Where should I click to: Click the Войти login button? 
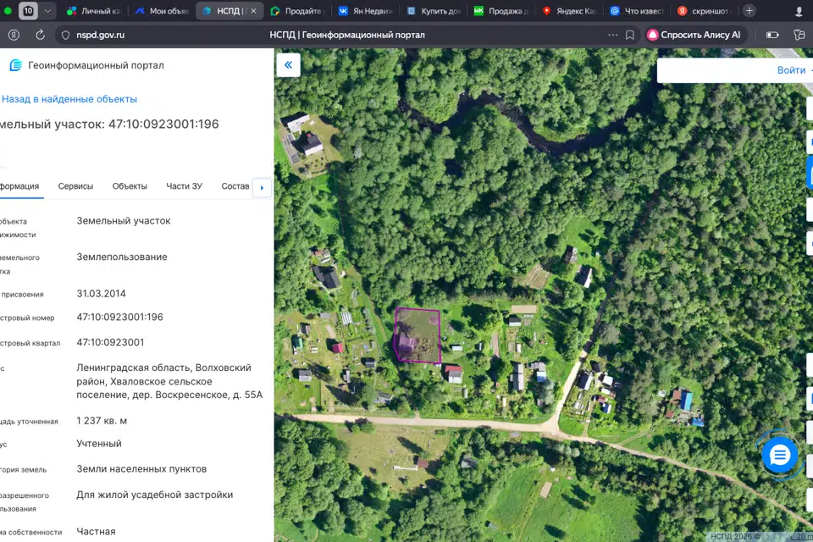[x=791, y=70]
